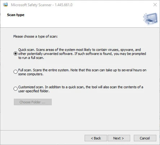Screen dimensions: 160x145
Task: Select the Quick scan radio button
Action: coord(16,54)
